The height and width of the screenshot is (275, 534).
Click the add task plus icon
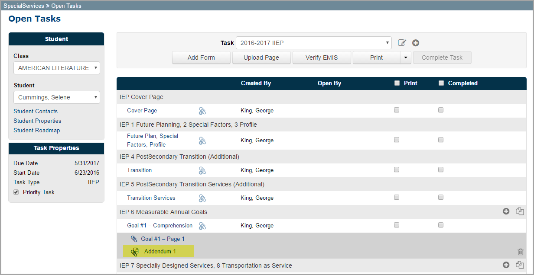click(x=416, y=43)
